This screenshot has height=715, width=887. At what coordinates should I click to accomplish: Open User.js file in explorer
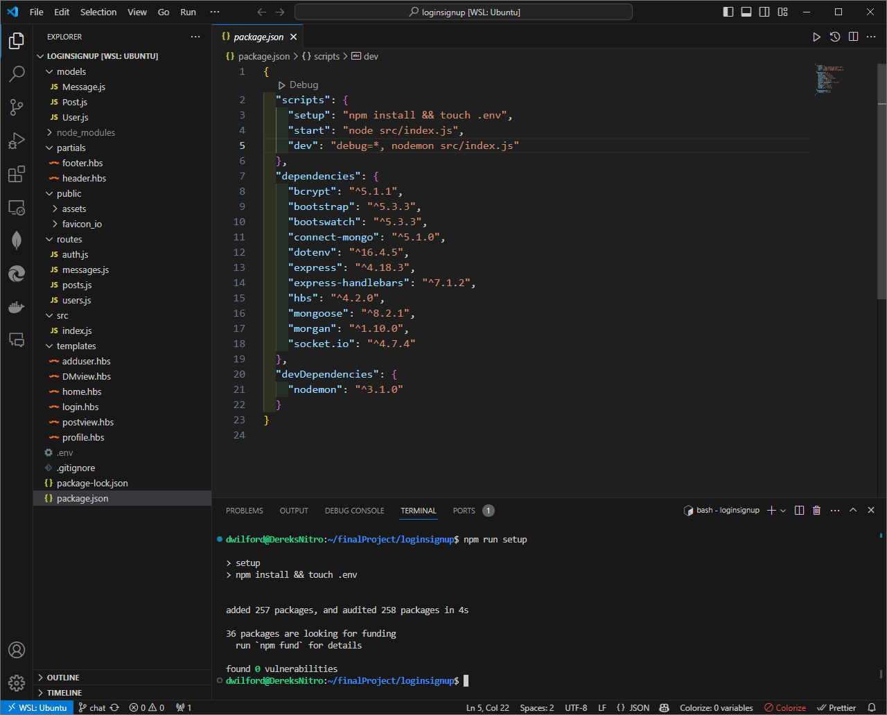(75, 117)
